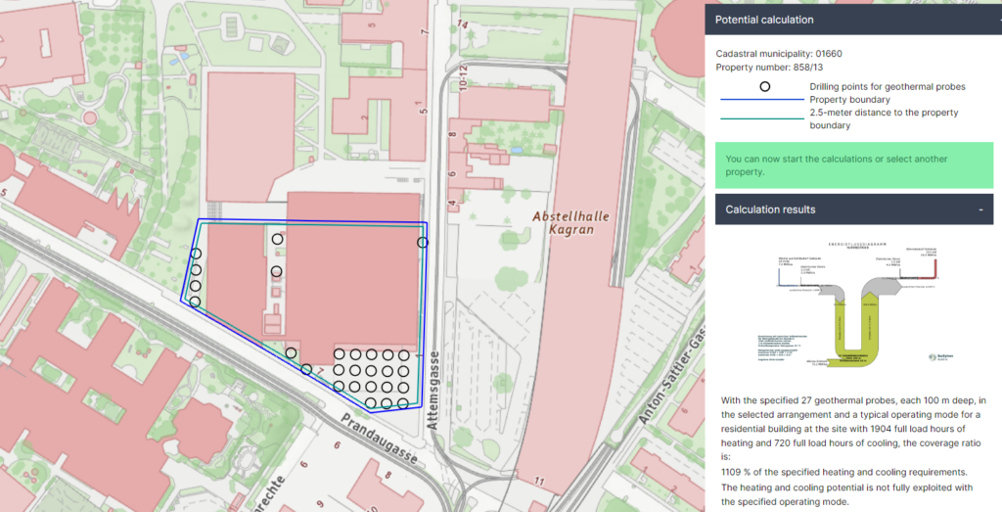The width and height of the screenshot is (1002, 512).
Task: Click the '2.5-meter distance to the property boundary' label
Action: click(x=884, y=118)
